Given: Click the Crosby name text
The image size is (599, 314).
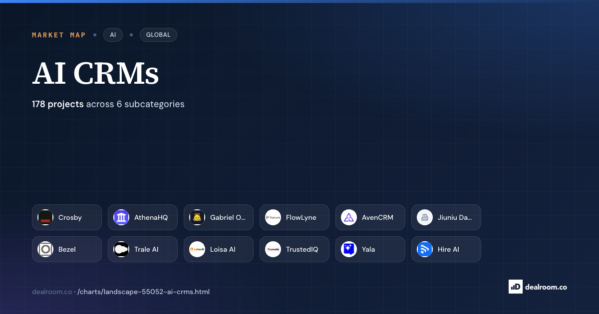Looking at the screenshot, I should click(x=70, y=217).
